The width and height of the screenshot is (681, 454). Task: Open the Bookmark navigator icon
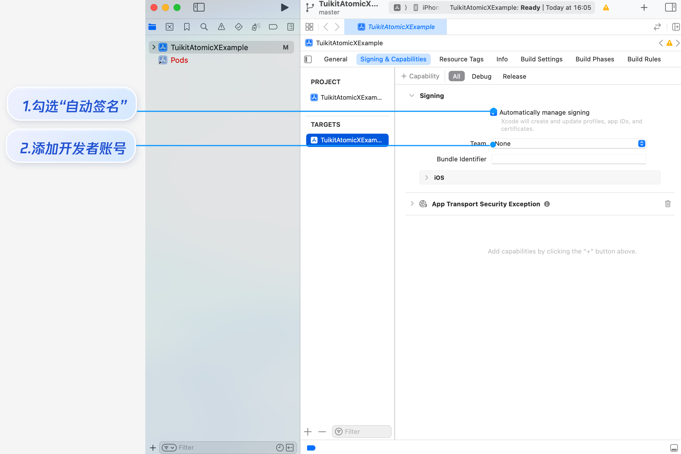coord(187,27)
